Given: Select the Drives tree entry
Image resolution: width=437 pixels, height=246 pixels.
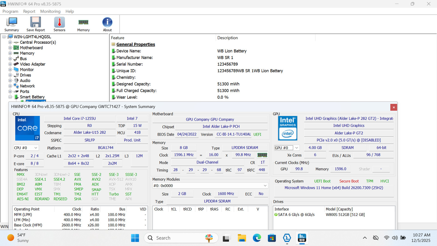Looking at the screenshot, I should click(25, 75).
